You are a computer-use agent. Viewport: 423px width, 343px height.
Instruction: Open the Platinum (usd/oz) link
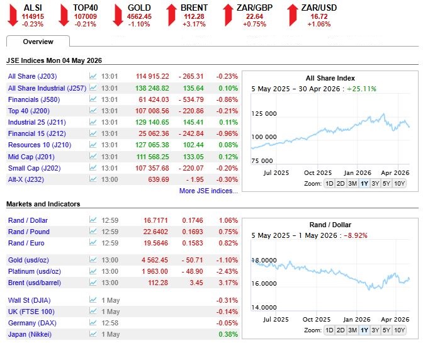coord(35,271)
